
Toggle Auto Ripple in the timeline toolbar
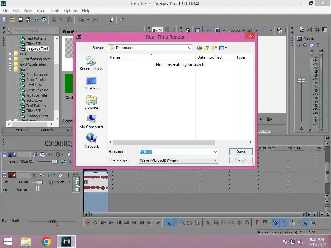click(292, 222)
